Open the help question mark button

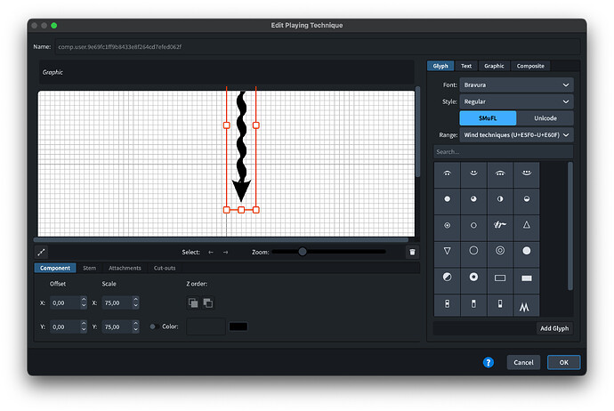(488, 362)
